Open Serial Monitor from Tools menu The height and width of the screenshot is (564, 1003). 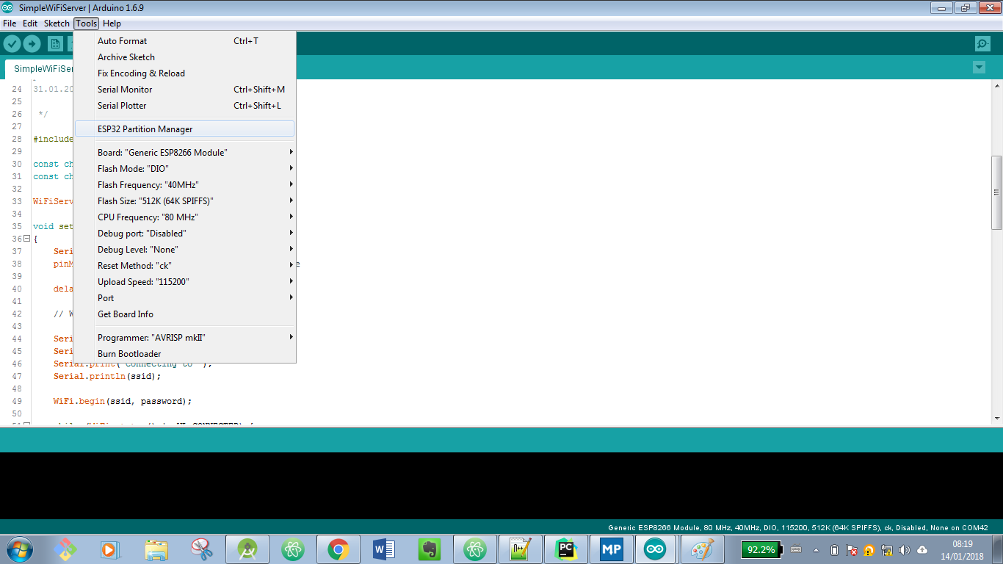[x=185, y=90]
